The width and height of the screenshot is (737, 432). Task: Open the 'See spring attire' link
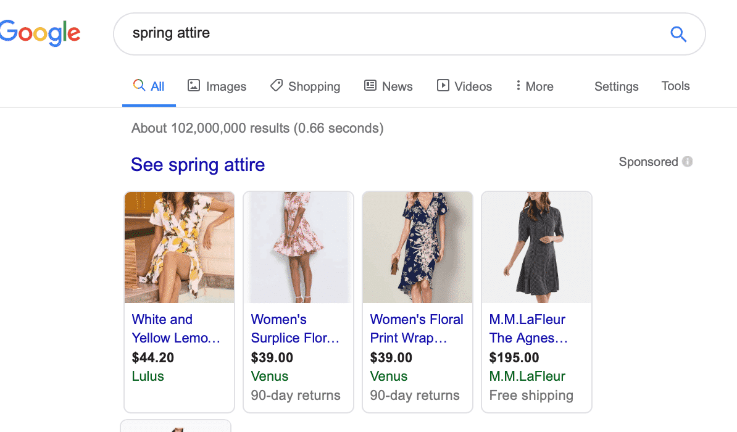(198, 165)
